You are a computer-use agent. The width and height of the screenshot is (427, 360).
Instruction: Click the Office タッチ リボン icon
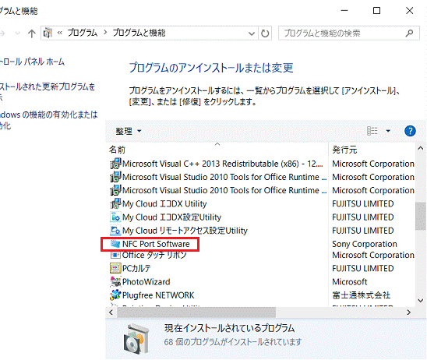coord(115,255)
